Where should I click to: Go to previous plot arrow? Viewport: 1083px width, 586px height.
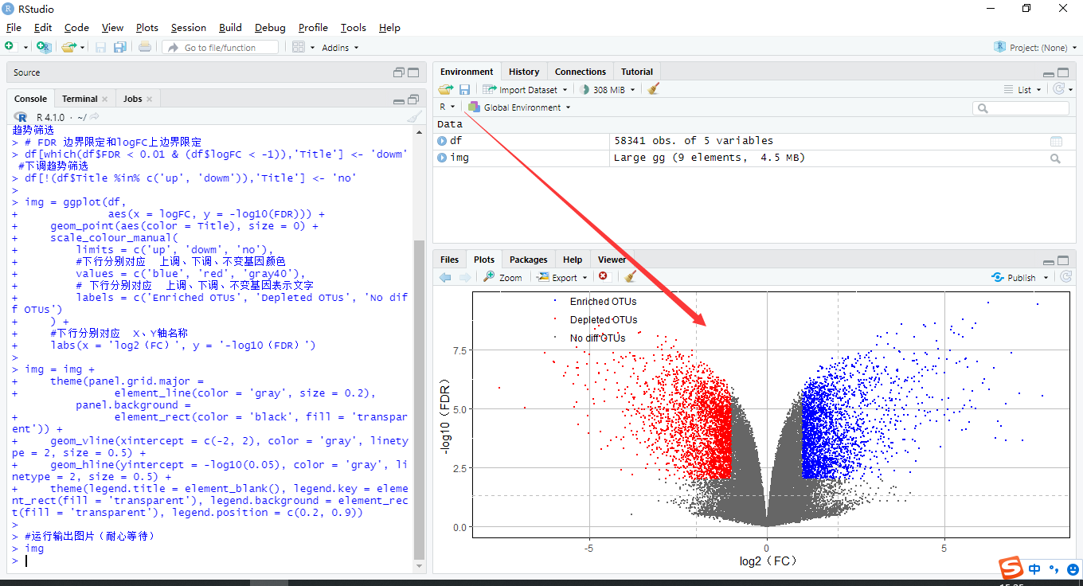445,277
